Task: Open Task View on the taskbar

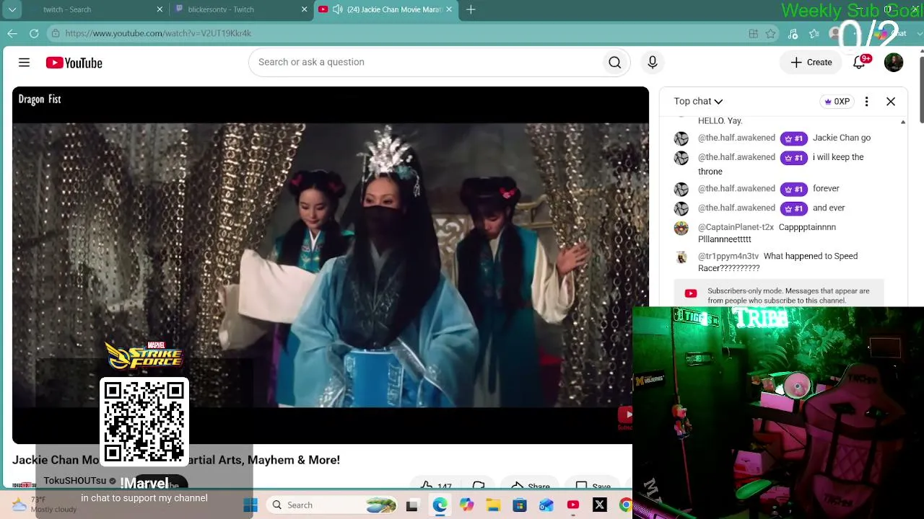Action: (x=411, y=505)
